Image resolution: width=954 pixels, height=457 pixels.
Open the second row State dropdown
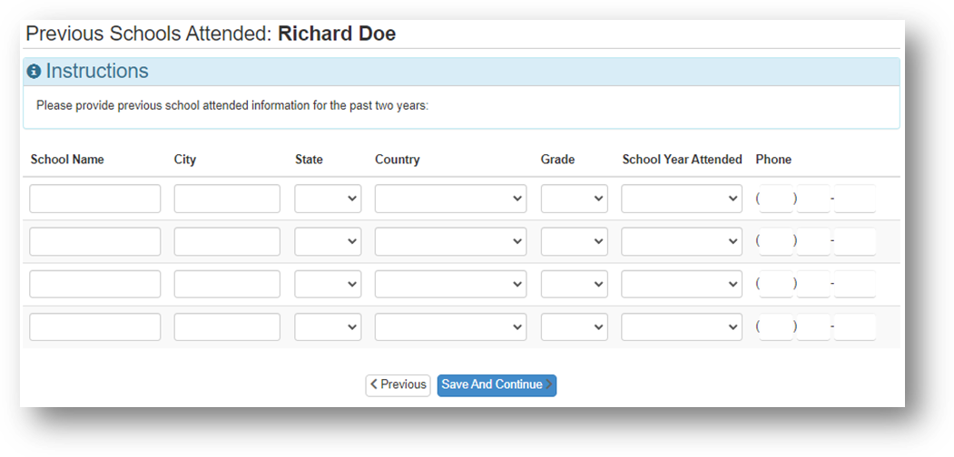click(328, 241)
